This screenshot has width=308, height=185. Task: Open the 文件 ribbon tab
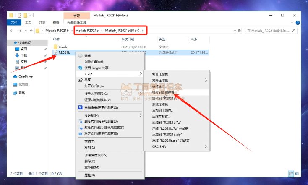click(x=14, y=23)
